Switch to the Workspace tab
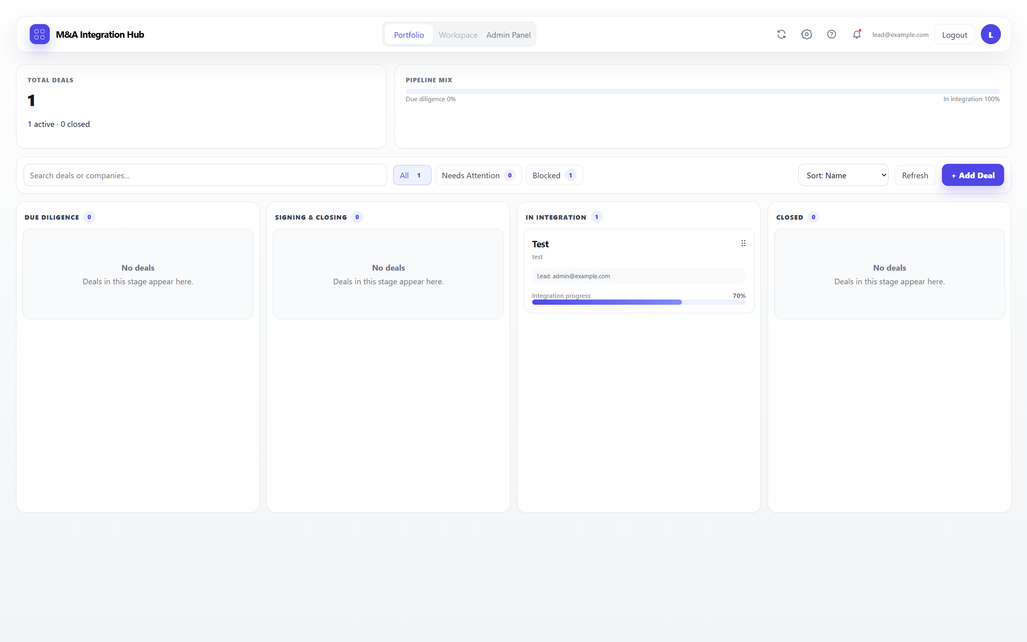Screen dimensions: 1027x642 click(458, 35)
